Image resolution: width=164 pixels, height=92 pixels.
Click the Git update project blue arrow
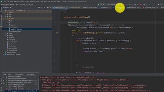click(x=147, y=5)
